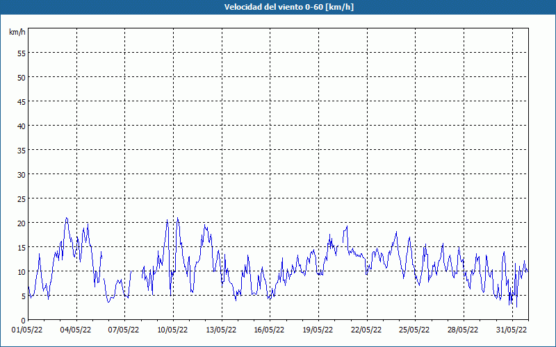Click the date label 22/05/22

[366, 330]
